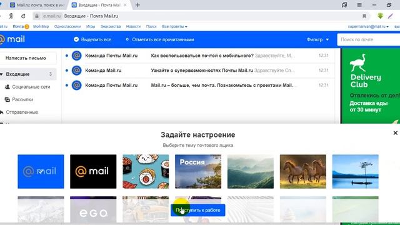Open Одноклассники in portal bar
400x225 pixels.
tap(67, 26)
